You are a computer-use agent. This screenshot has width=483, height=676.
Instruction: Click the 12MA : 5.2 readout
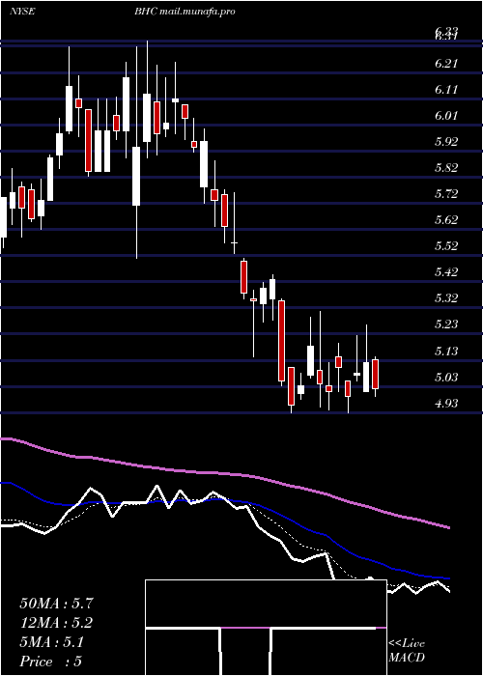56,623
